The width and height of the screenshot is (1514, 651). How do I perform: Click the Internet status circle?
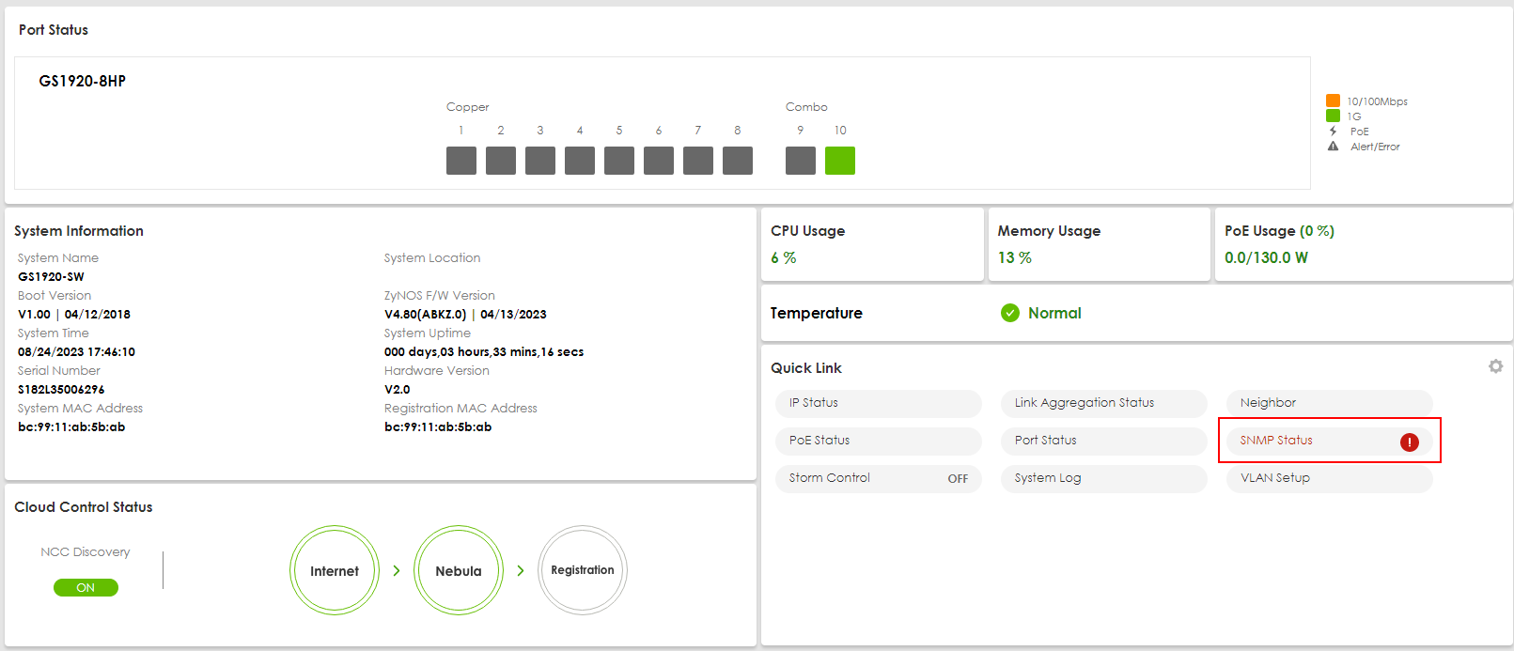(335, 570)
